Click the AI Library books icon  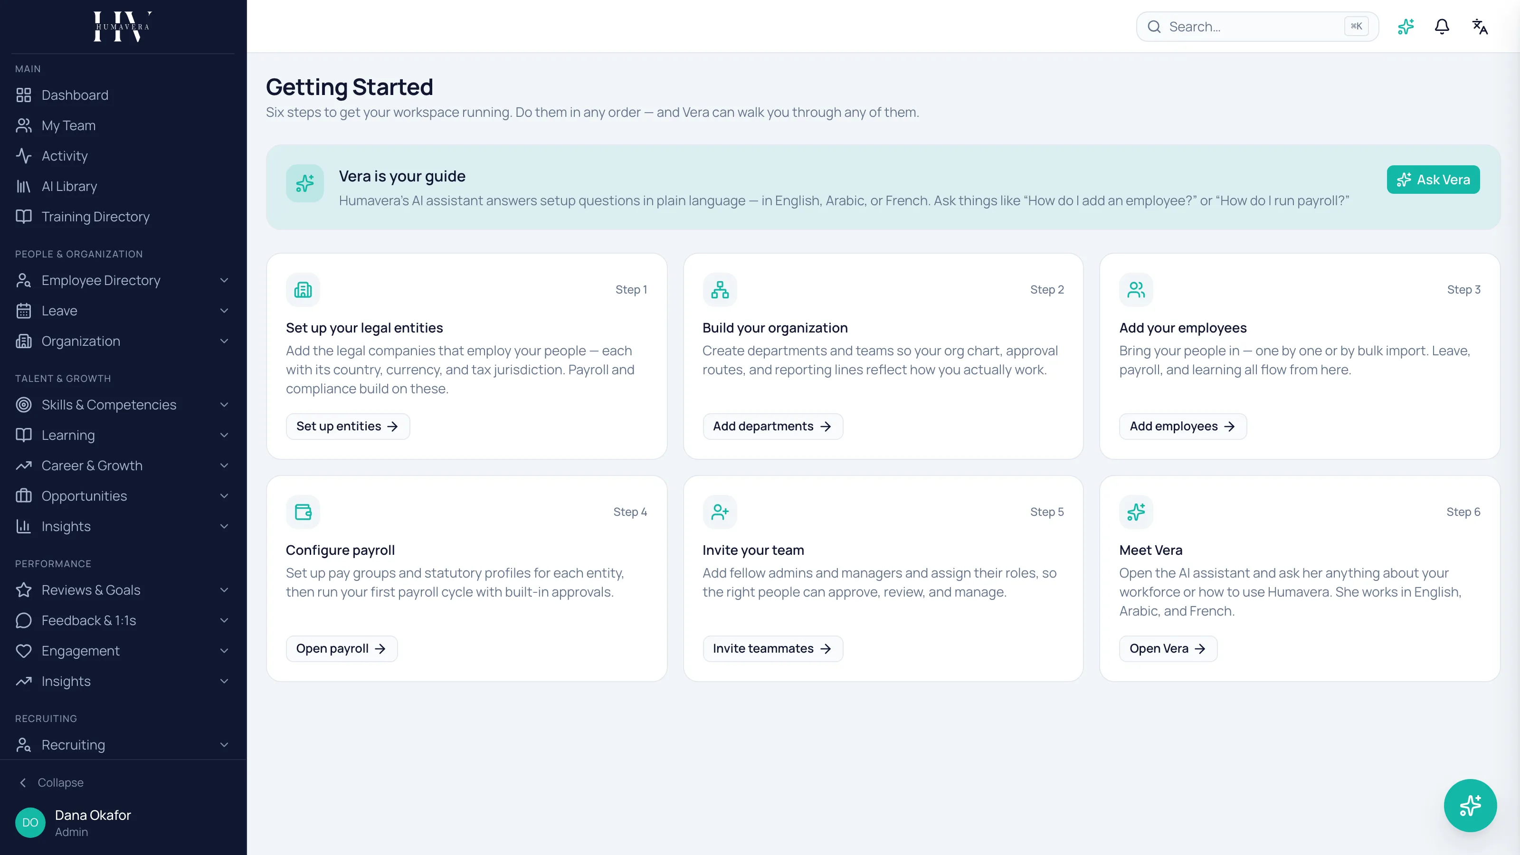[24, 187]
